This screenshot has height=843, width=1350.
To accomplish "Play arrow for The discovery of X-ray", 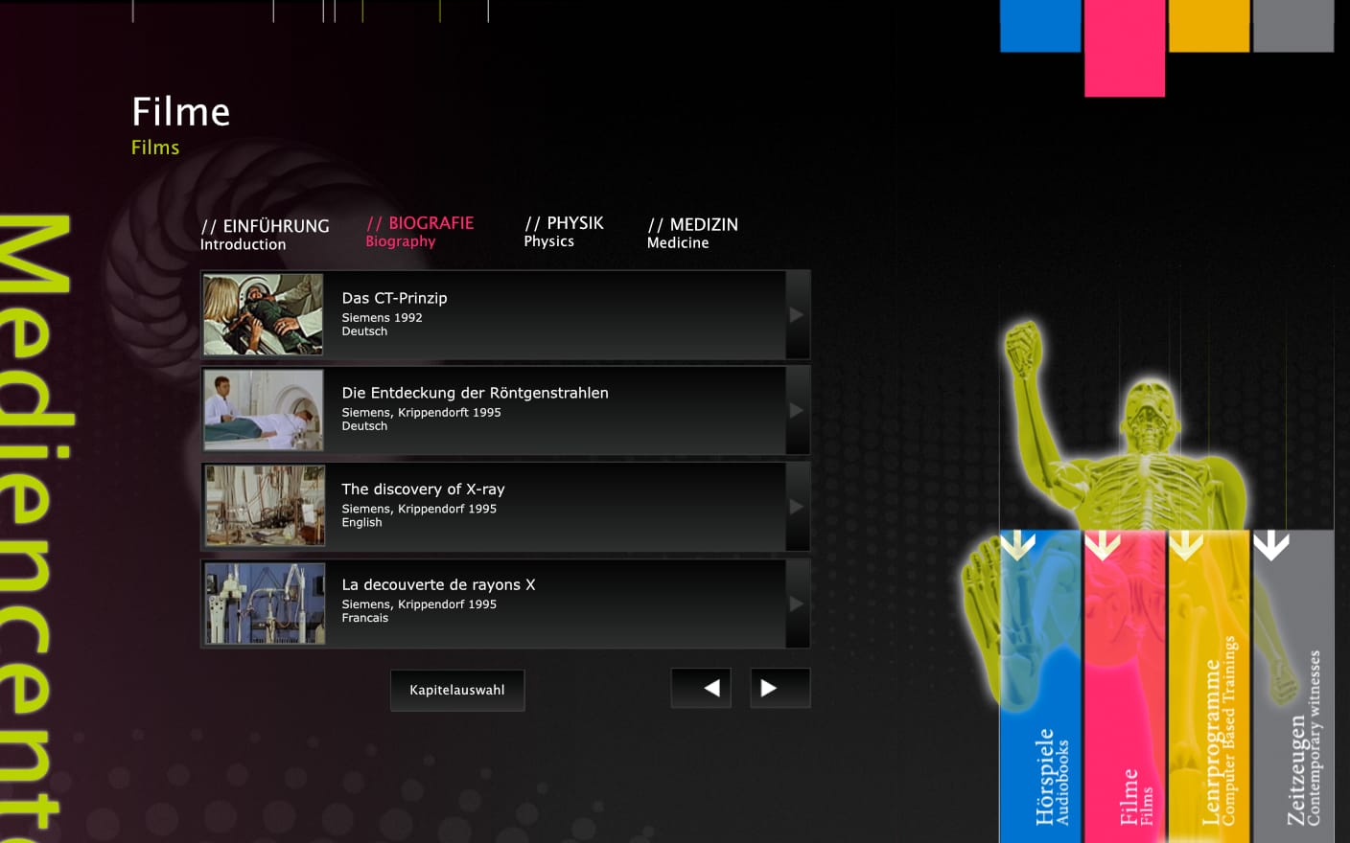I will 797,507.
